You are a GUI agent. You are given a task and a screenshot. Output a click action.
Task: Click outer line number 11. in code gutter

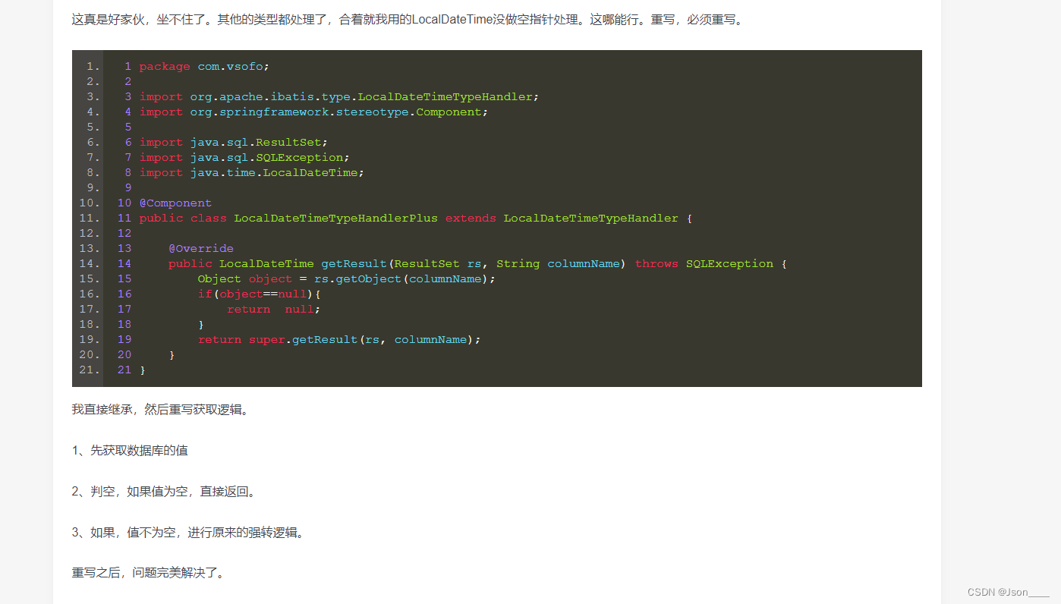[x=90, y=219]
